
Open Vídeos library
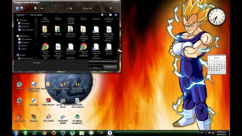coord(22,49)
